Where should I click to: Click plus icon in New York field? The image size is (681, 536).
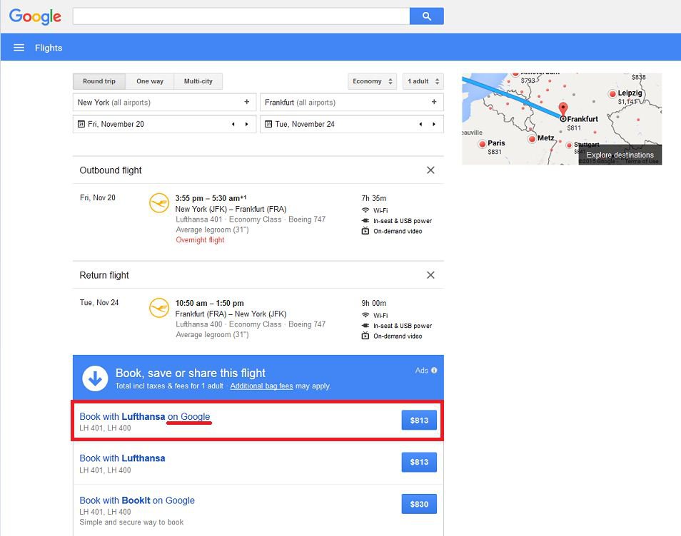click(247, 102)
